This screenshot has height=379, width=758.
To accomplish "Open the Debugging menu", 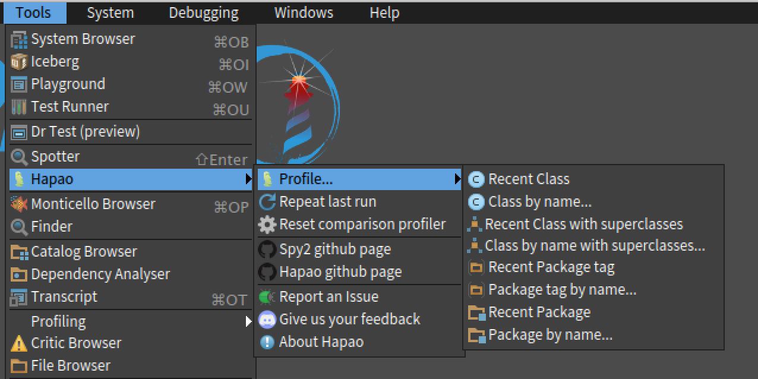I will pyautogui.click(x=204, y=12).
